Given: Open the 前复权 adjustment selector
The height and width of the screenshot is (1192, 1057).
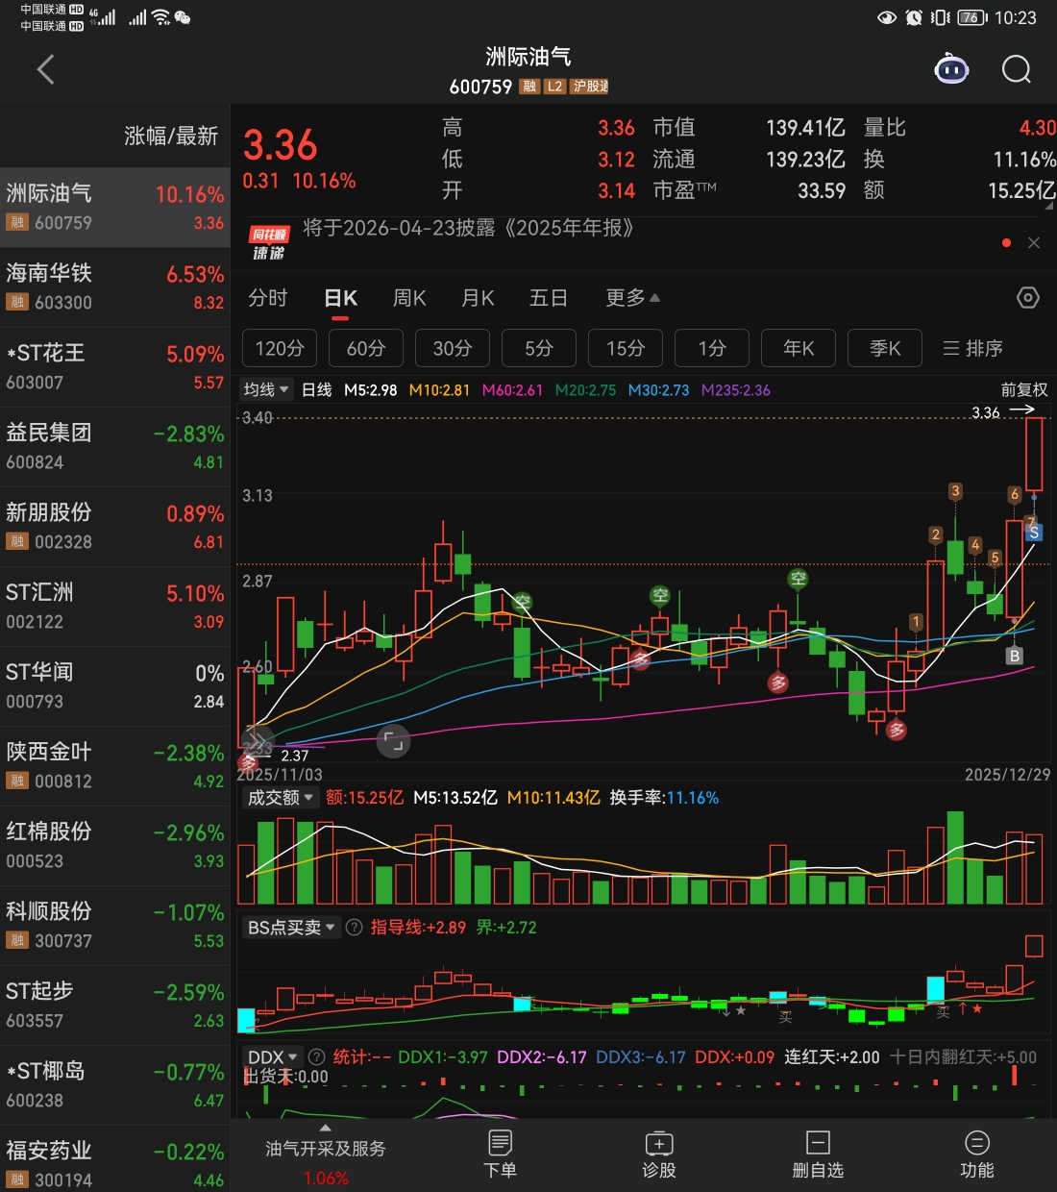Looking at the screenshot, I should point(1024,389).
